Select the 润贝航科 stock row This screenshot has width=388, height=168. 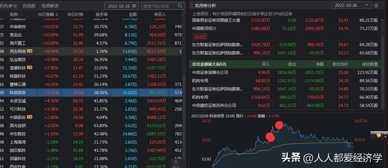click(91, 150)
